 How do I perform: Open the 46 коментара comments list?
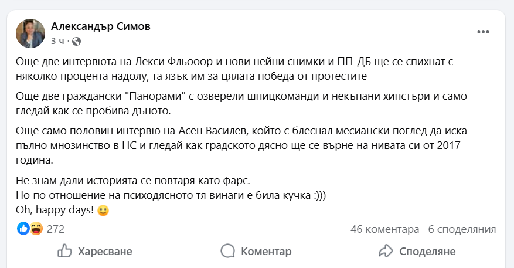pos(384,229)
